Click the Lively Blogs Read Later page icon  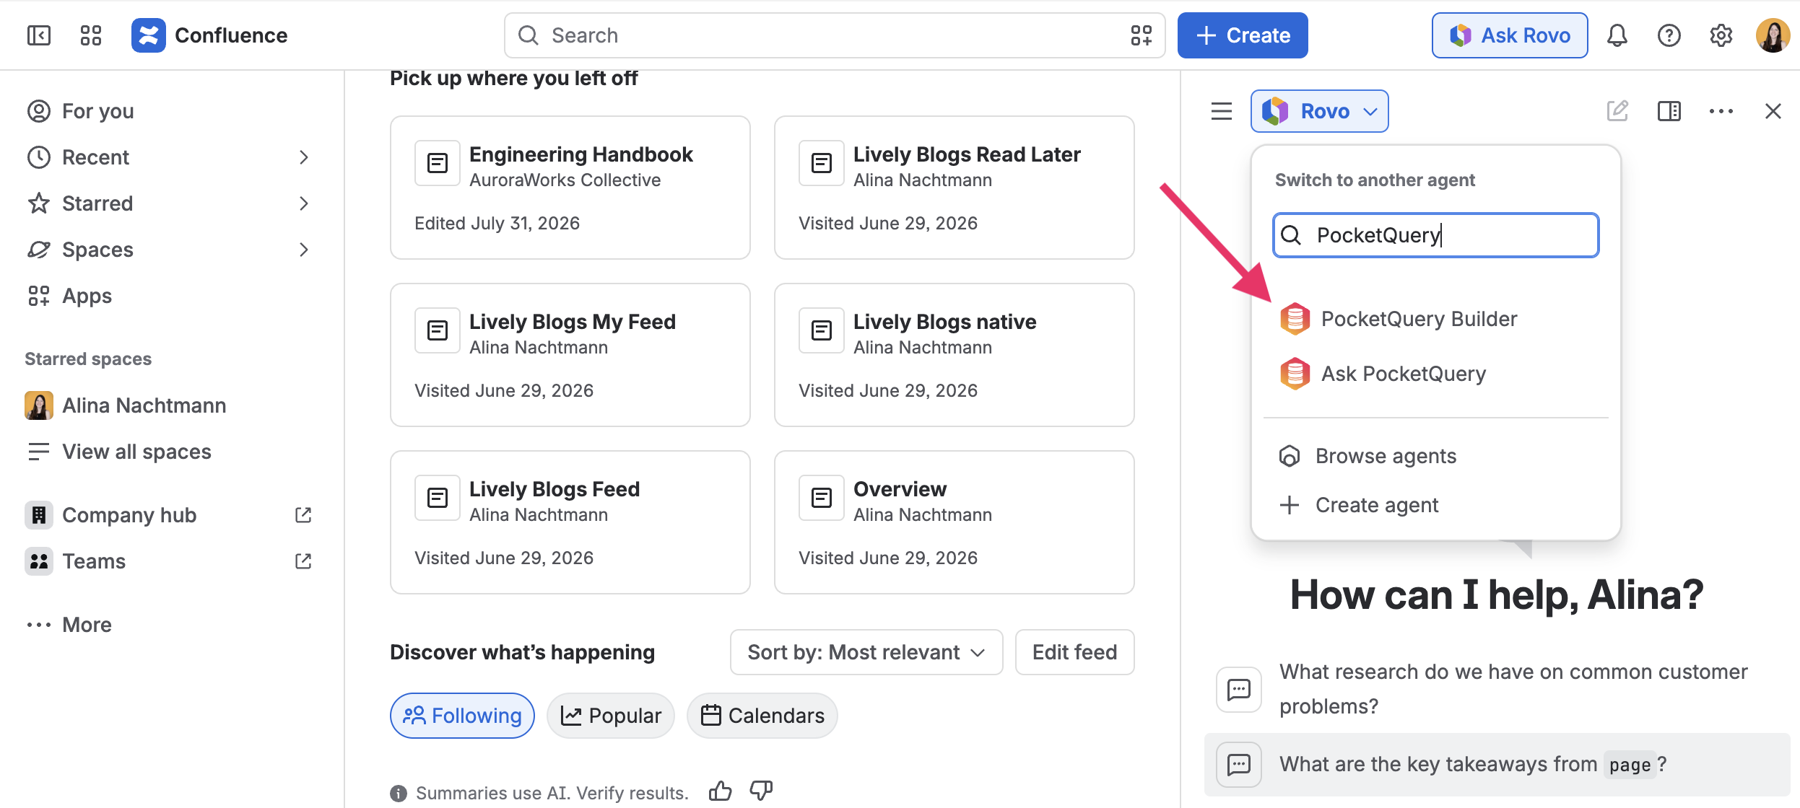pyautogui.click(x=822, y=163)
